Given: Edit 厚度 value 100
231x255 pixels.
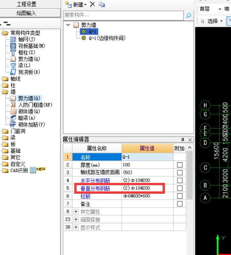Looking at the screenshot, I should click(147, 165).
